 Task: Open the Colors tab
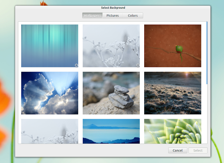point(133,15)
